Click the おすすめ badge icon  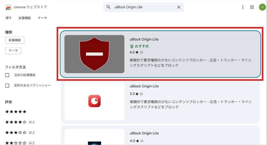click(x=132, y=46)
